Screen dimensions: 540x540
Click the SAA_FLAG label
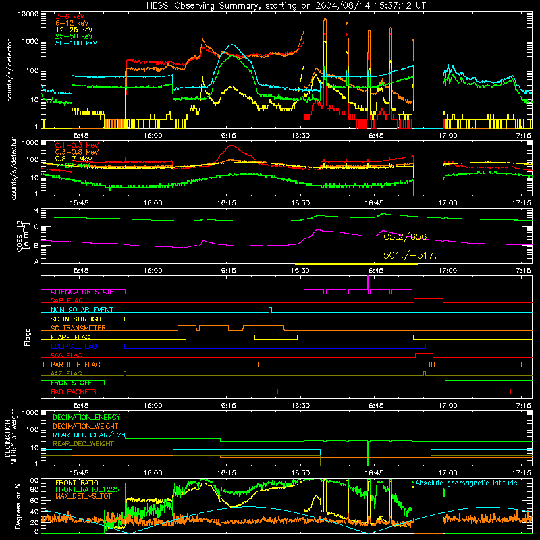(66, 356)
